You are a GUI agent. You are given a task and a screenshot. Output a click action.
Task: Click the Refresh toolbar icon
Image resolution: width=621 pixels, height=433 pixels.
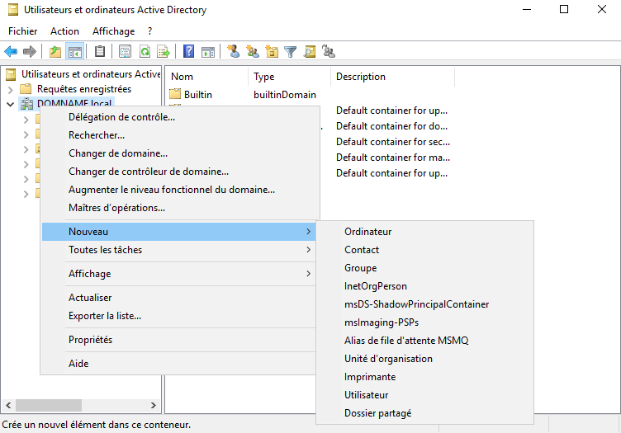[145, 52]
